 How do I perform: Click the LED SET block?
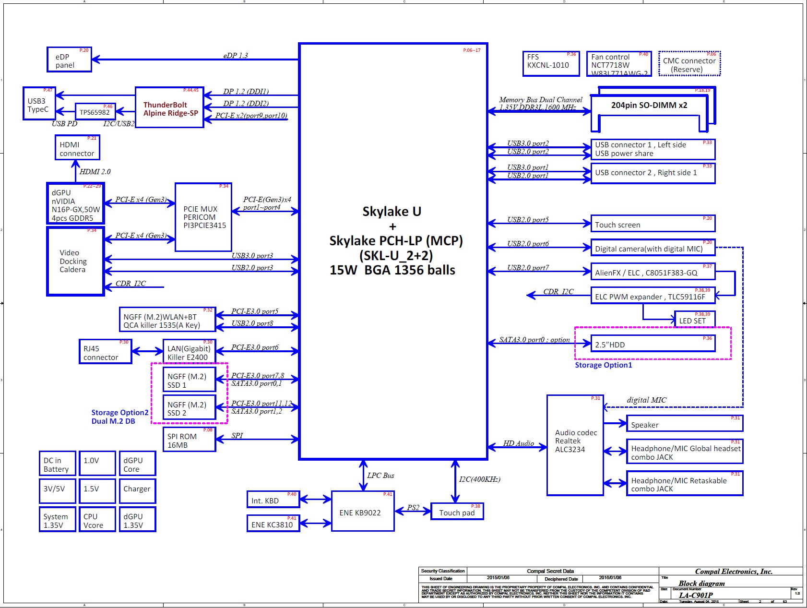(x=694, y=320)
